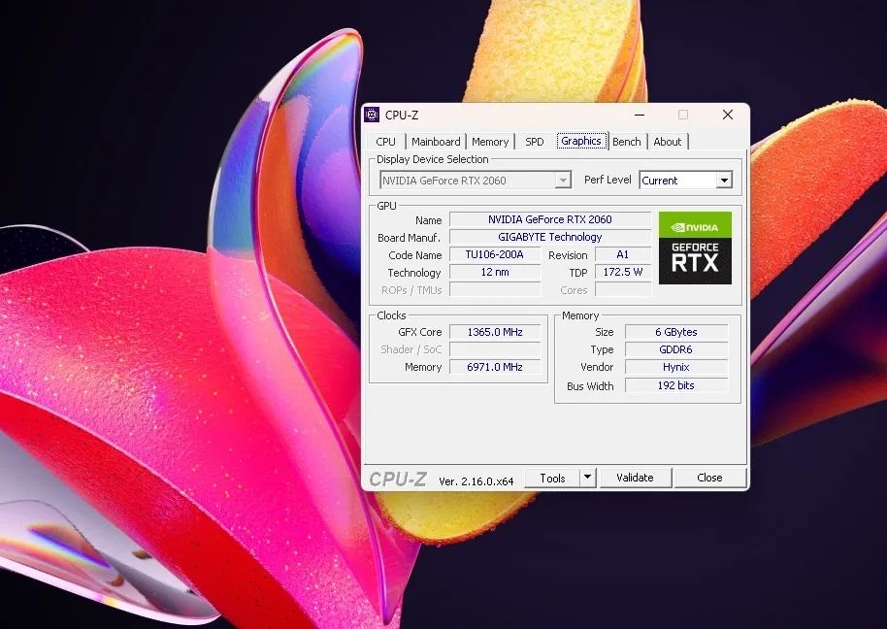Minimize the CPU-Z window
This screenshot has height=629, width=887.
click(640, 115)
